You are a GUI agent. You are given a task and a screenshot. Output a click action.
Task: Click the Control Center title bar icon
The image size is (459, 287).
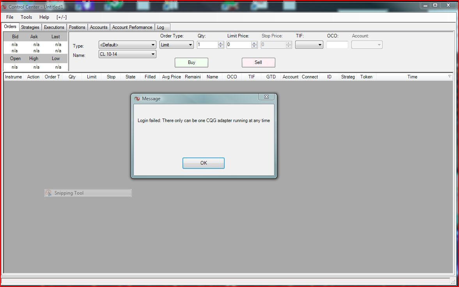coord(4,7)
